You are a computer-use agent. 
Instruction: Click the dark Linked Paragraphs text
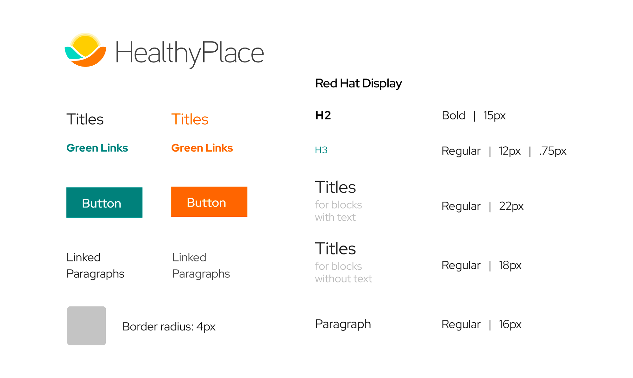coord(95,266)
